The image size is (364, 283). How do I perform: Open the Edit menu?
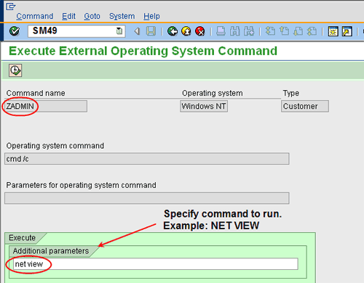(x=68, y=16)
